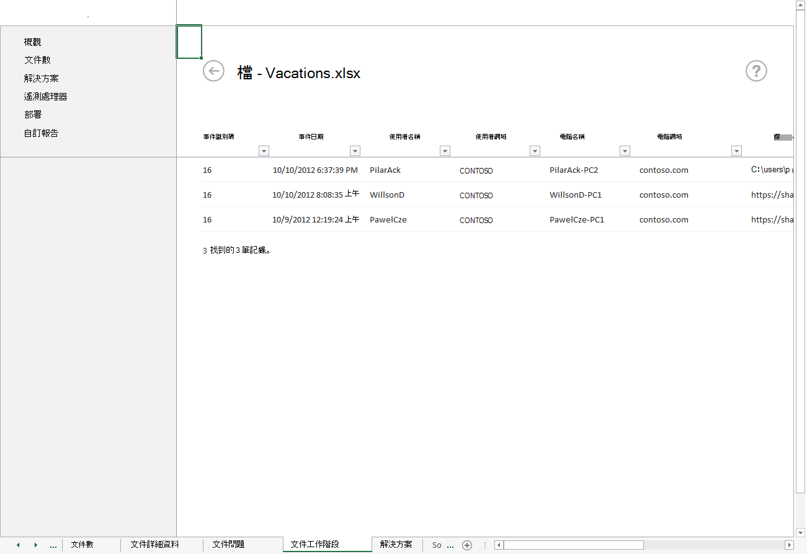This screenshot has height=554, width=807.
Task: Open 遙測處理器 in the sidebar
Action: coord(46,97)
